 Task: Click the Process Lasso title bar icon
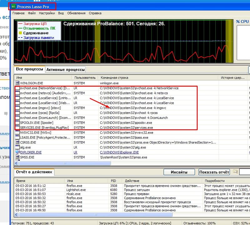pyautogui.click(x=14, y=6)
